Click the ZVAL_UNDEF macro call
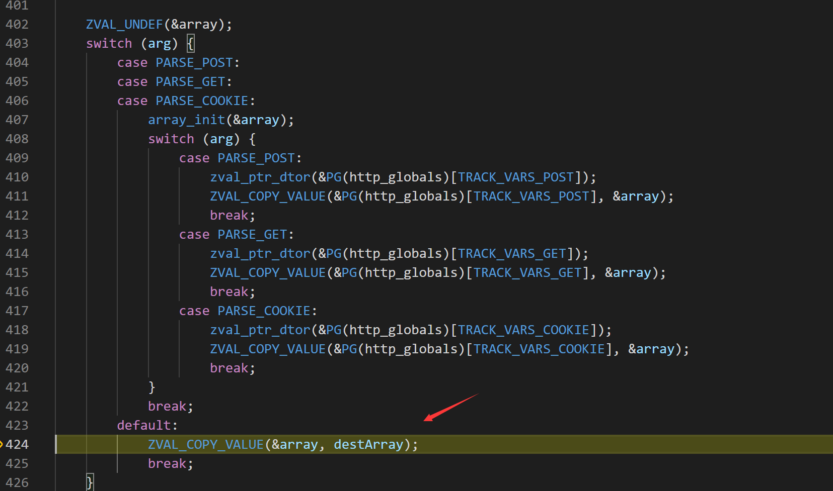This screenshot has width=833, height=491. point(124,24)
